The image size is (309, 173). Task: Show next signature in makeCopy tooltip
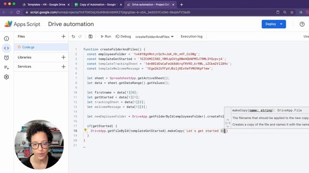click(x=227, y=126)
